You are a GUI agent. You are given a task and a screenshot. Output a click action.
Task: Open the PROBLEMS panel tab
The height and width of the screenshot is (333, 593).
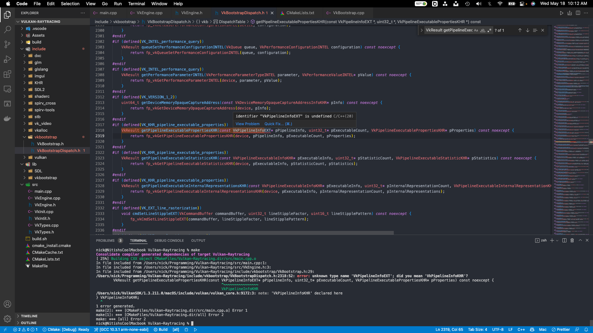pyautogui.click(x=105, y=240)
